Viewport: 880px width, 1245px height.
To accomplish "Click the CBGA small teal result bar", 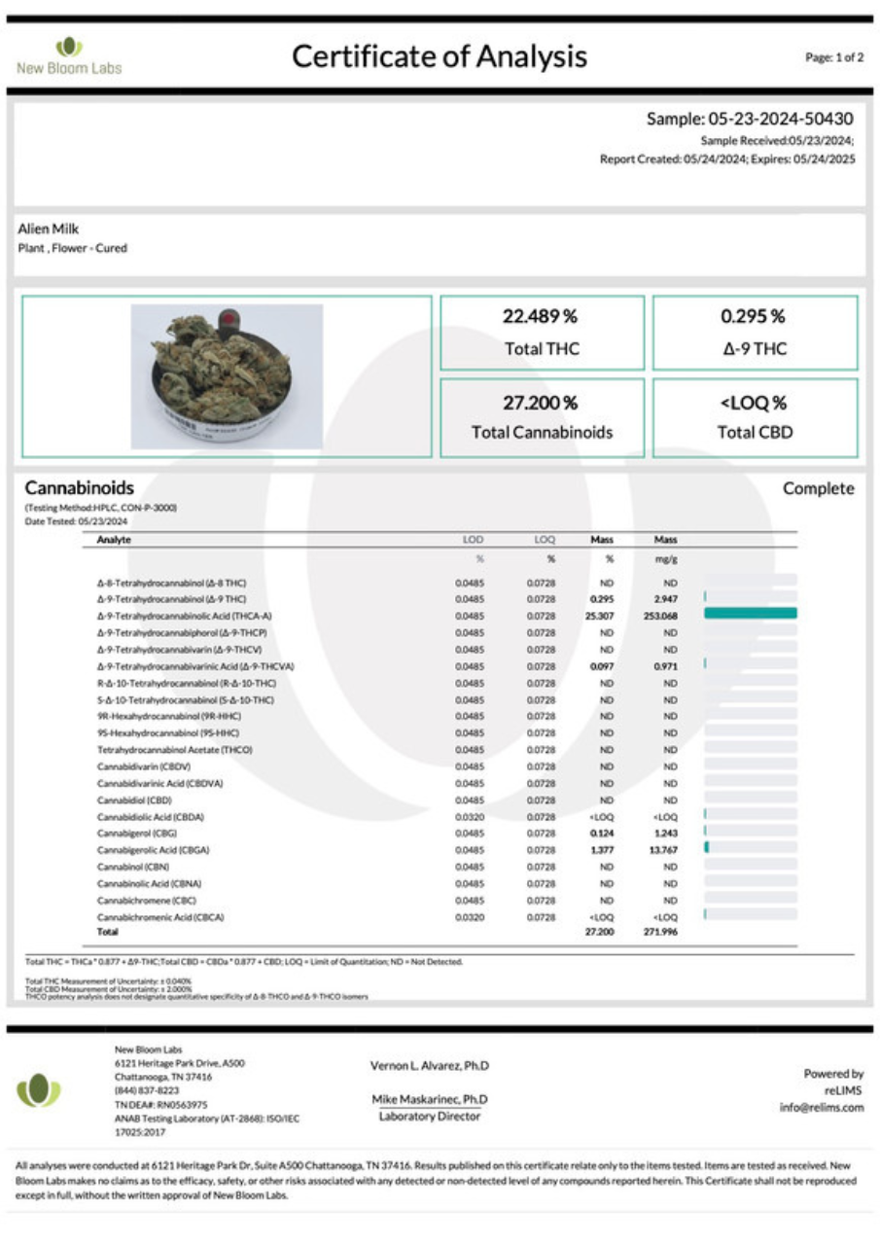I will click(x=707, y=849).
